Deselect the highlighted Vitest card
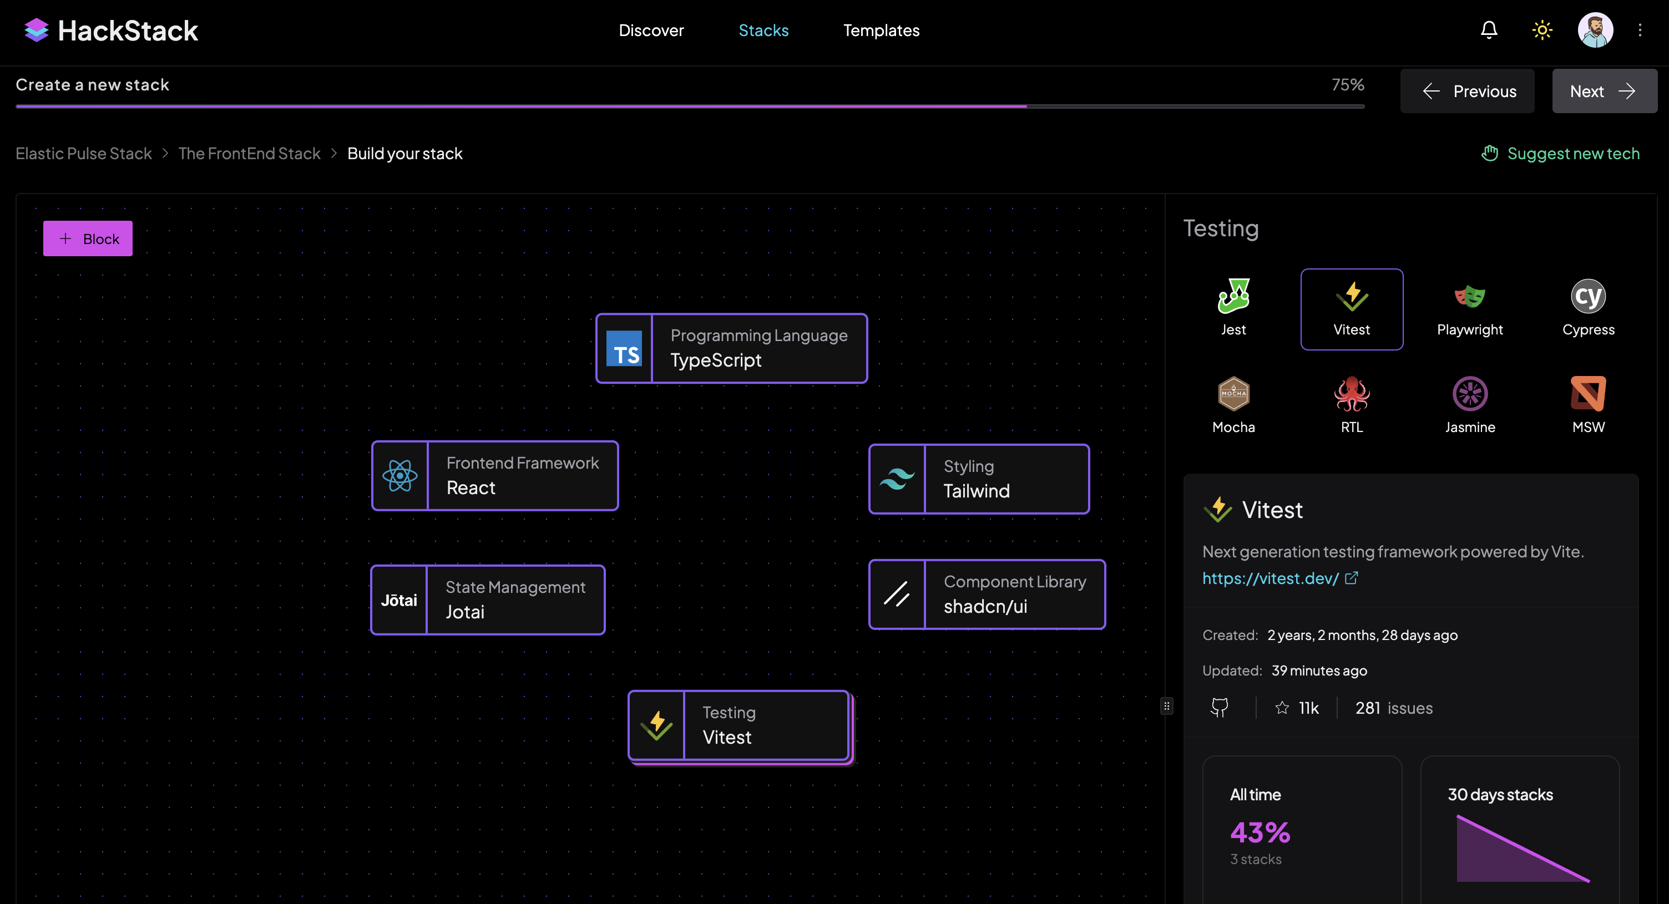 [x=1352, y=309]
